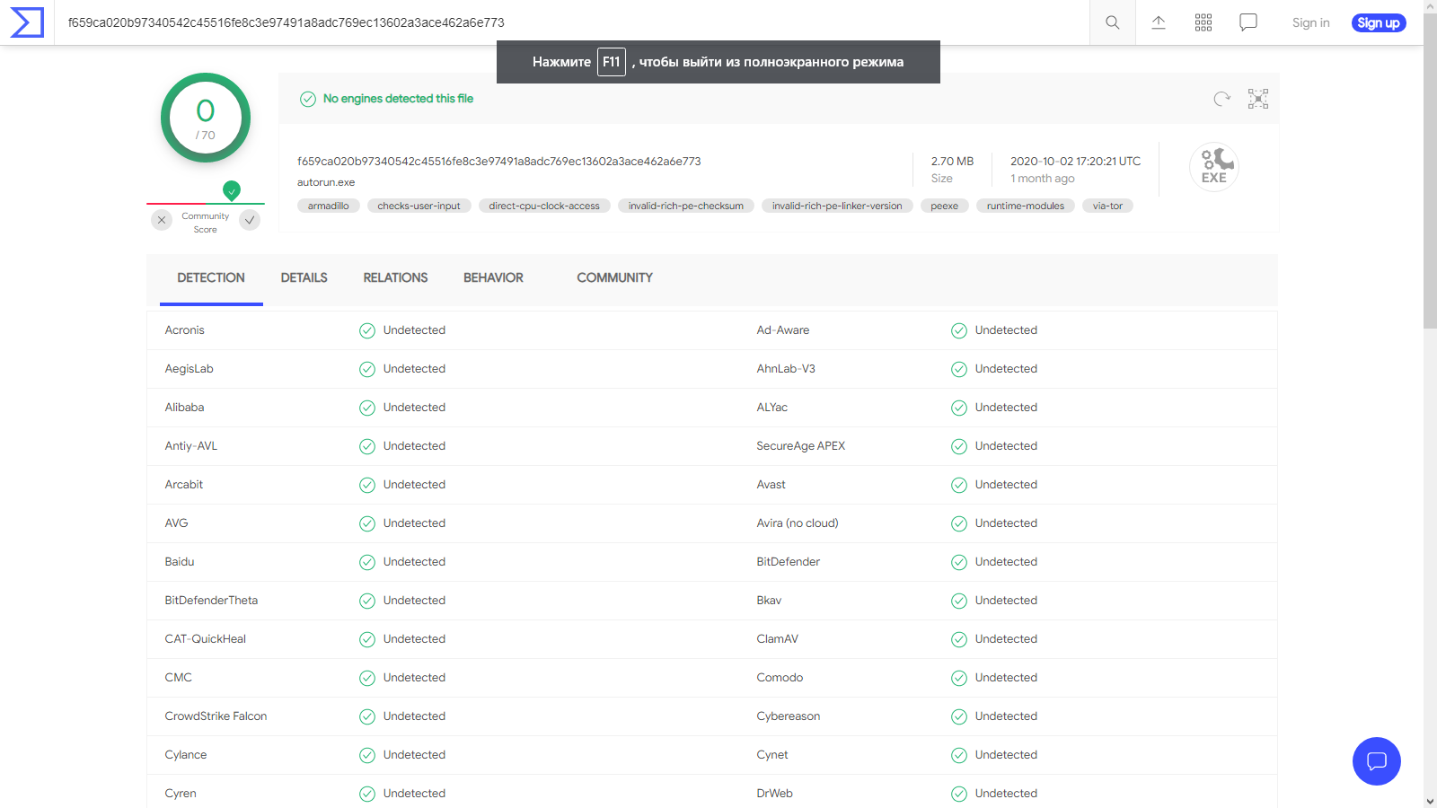Click the reanalyze refresh icon
1437x808 pixels.
click(1221, 99)
